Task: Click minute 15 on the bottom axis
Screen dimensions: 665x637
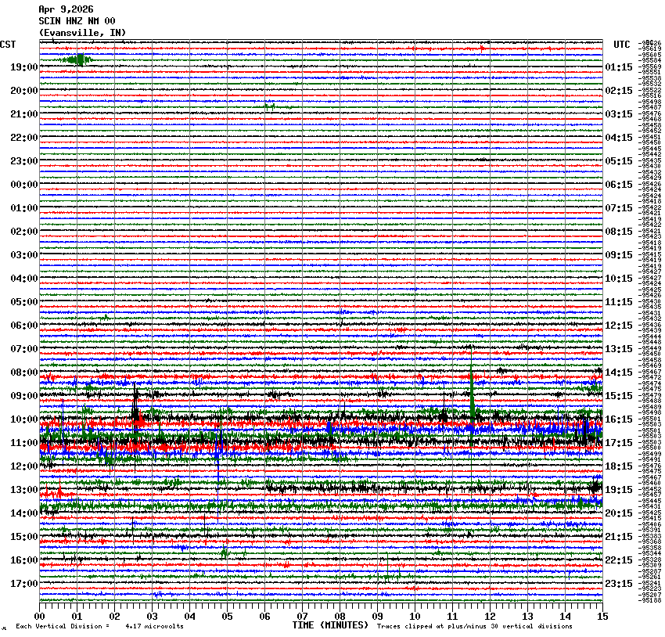Action: [x=602, y=617]
